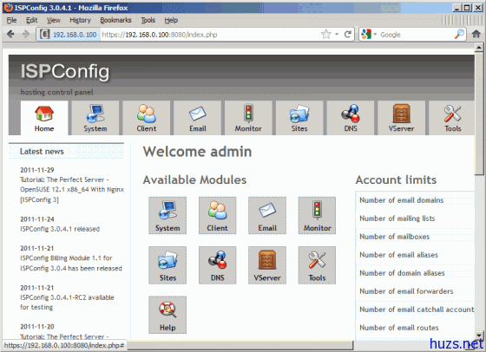The image size is (486, 352).
Task: Click the 'Welcome admin' heading
Action: (197, 152)
